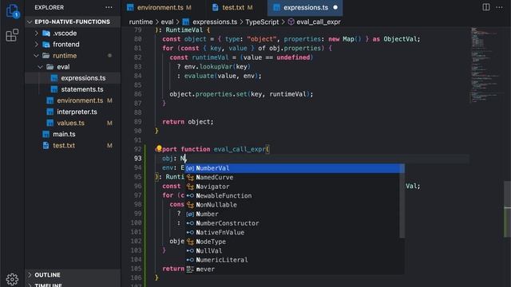Open the Extensions view
Screen dimensions: 511x287
(12, 35)
